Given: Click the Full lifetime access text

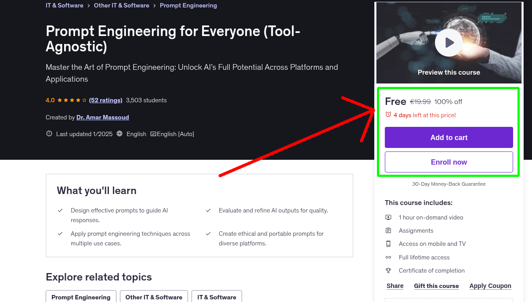Looking at the screenshot, I should click(424, 257).
